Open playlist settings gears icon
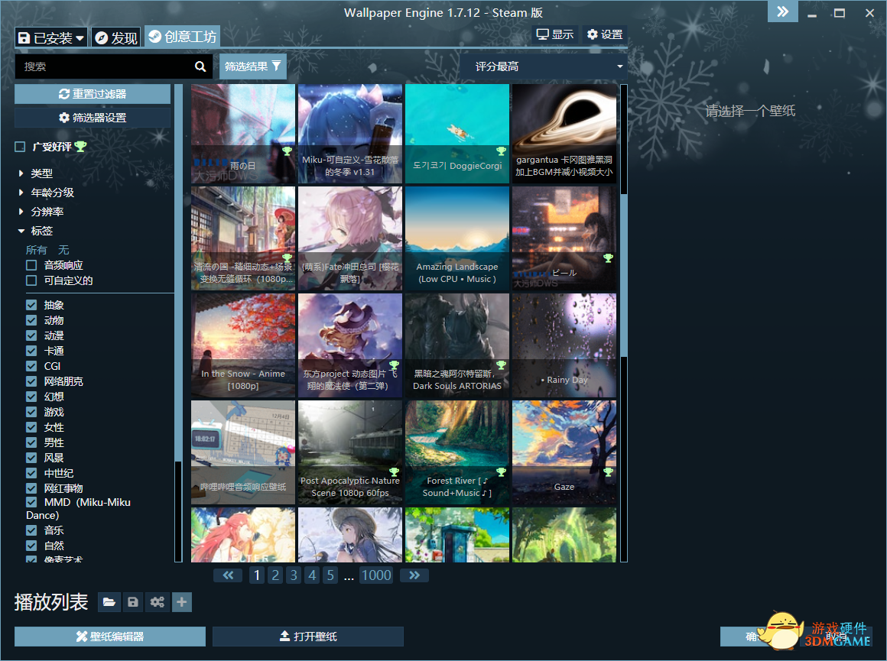The height and width of the screenshot is (661, 887). (158, 602)
